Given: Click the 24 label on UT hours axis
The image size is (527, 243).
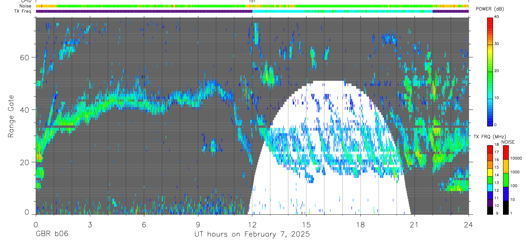Looking at the screenshot, I should pyautogui.click(x=469, y=224).
